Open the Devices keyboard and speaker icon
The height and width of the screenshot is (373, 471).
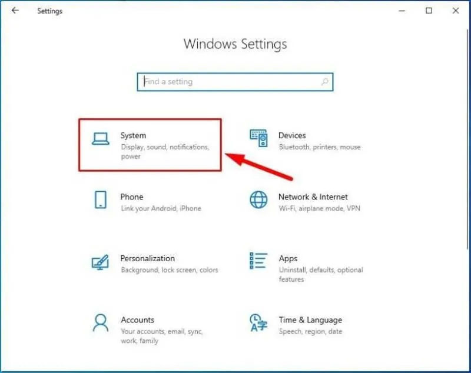258,138
